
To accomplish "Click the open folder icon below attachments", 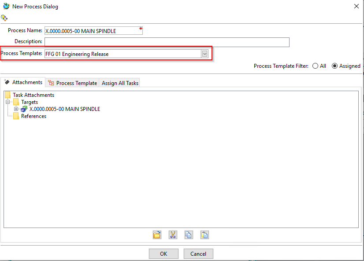I will coord(157,235).
